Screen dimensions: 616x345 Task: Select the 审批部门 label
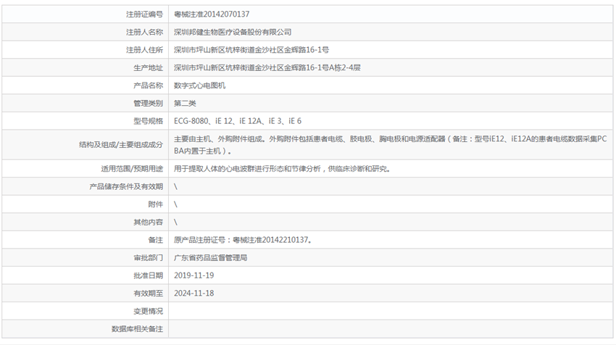tap(148, 258)
